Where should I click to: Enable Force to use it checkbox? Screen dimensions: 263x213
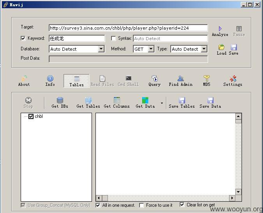[x=141, y=205]
